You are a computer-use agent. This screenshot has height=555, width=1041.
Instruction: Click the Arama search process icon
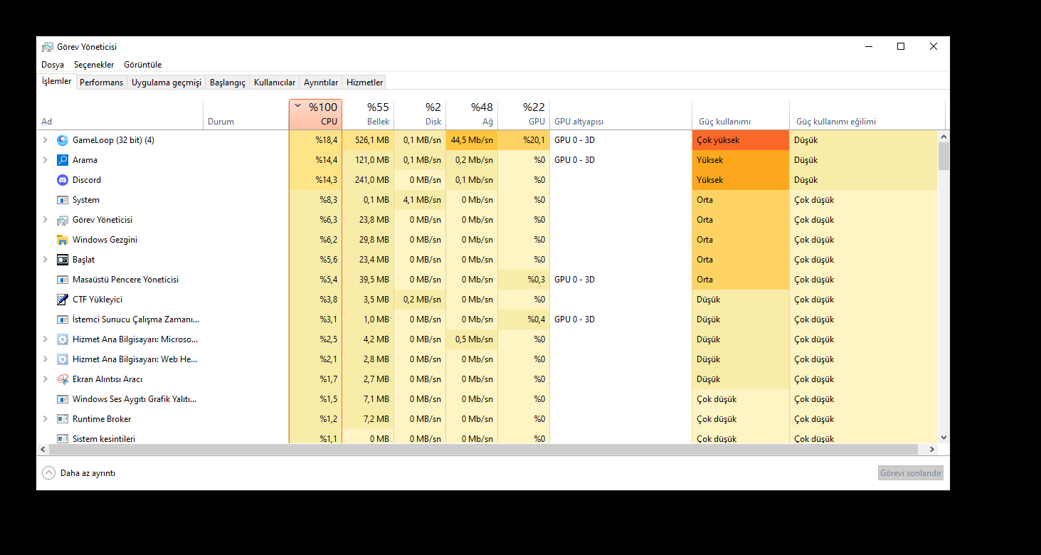point(63,160)
